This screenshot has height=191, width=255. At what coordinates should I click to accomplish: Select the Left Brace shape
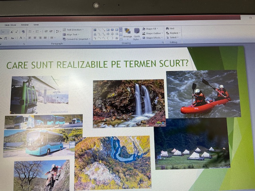(x=108, y=38)
